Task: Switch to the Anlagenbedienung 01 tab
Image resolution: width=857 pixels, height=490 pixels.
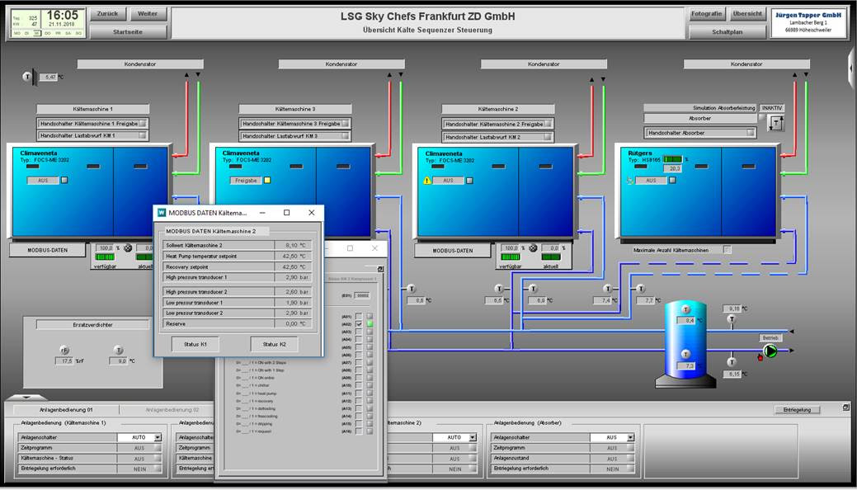Action: (x=67, y=409)
